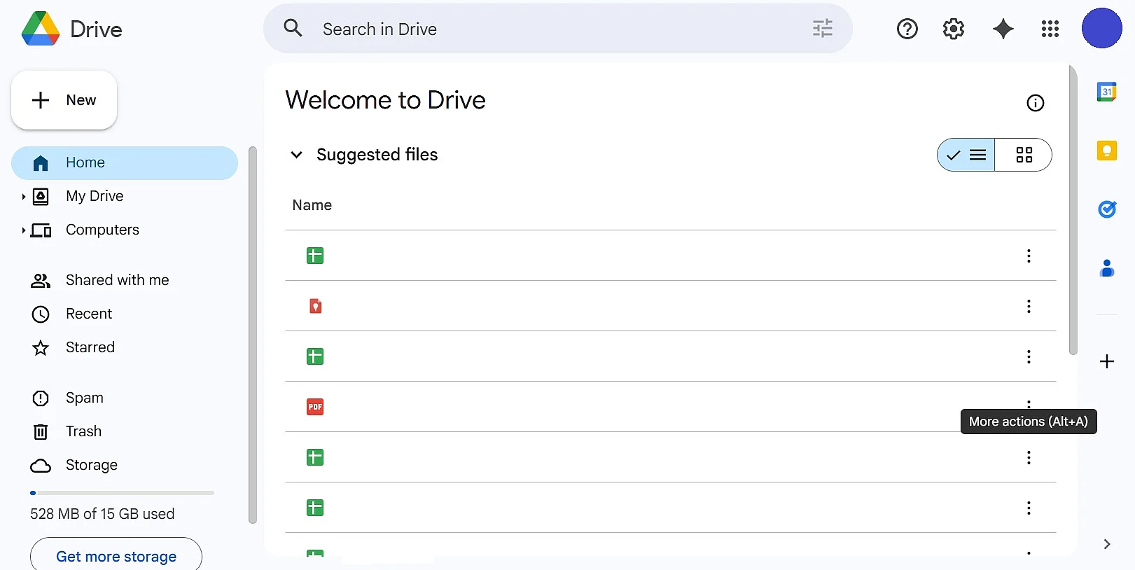Screen dimensions: 1135x570
Task: Open Google Tasks side panel
Action: tap(1107, 209)
